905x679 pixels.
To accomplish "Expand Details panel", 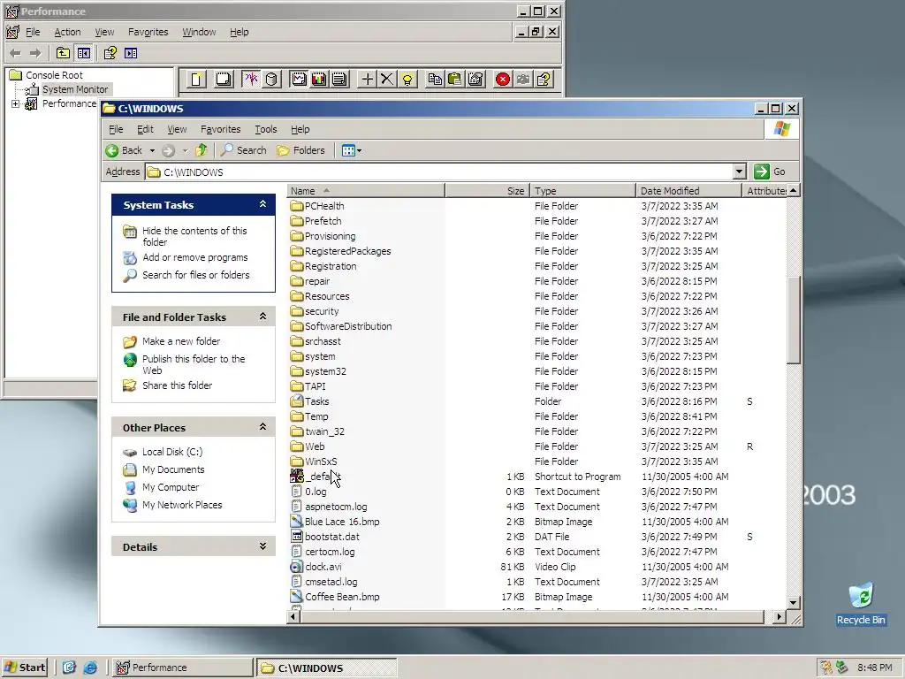I will [262, 546].
